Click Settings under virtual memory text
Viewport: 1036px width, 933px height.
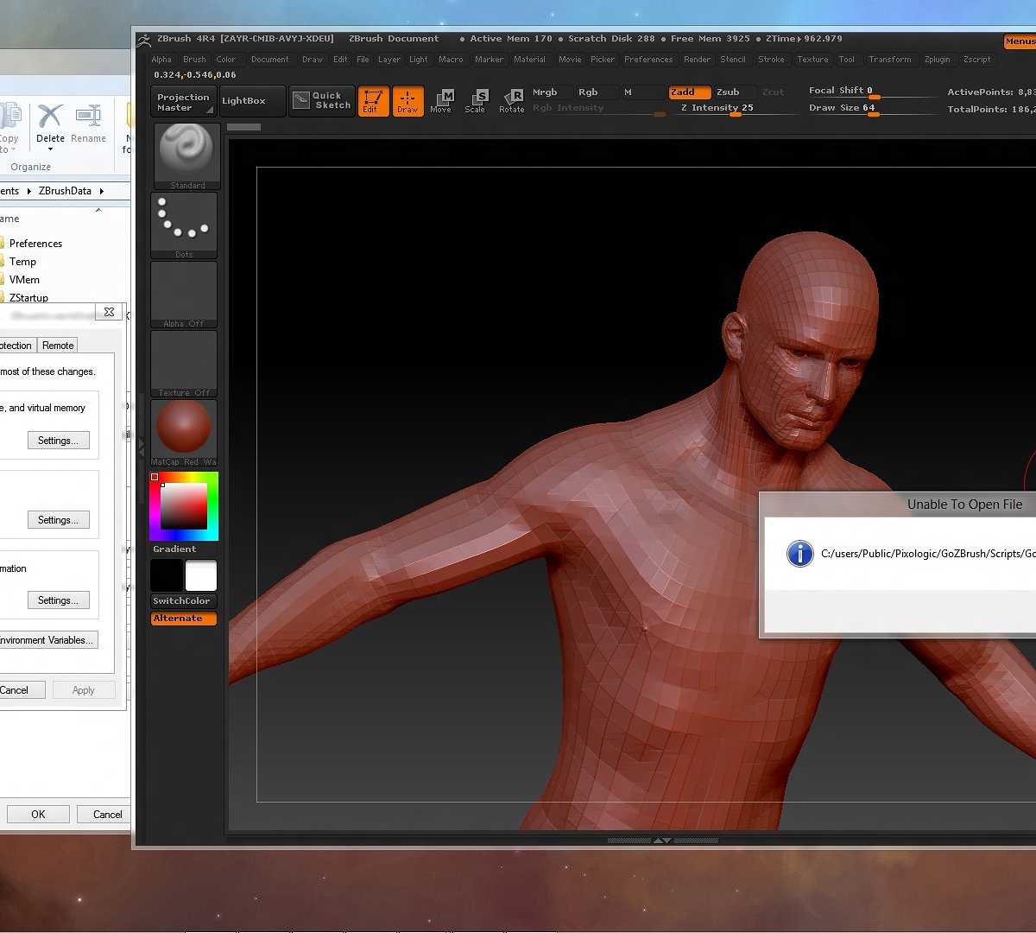coord(58,441)
